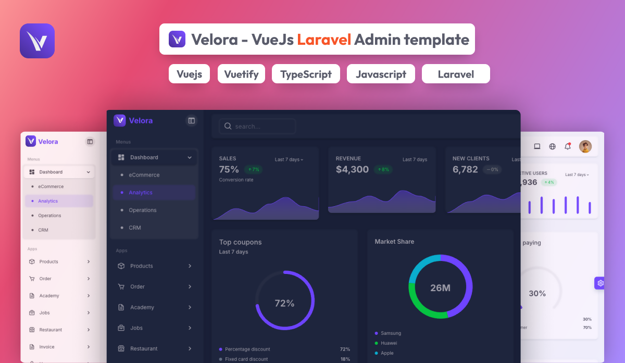The height and width of the screenshot is (363, 625).
Task: Click the Order cart icon in dark sidebar
Action: 121,287
